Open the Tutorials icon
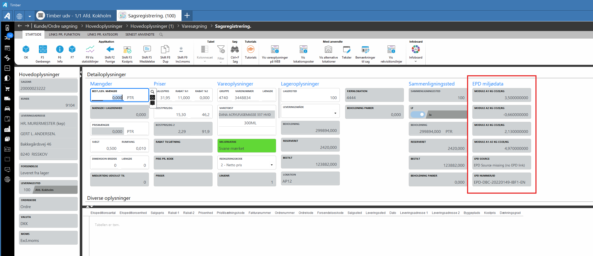The image size is (593, 256). pos(250,49)
